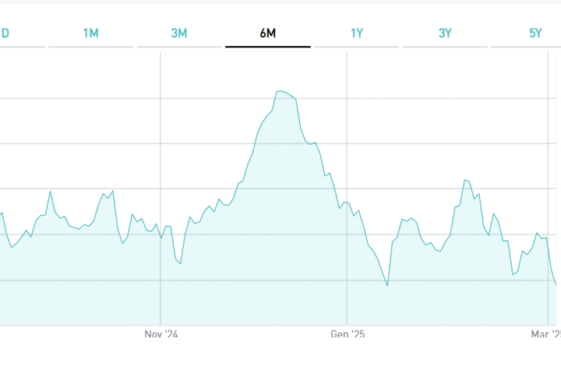
Task: Click the Gen '25 axis label
Action: pos(348,334)
